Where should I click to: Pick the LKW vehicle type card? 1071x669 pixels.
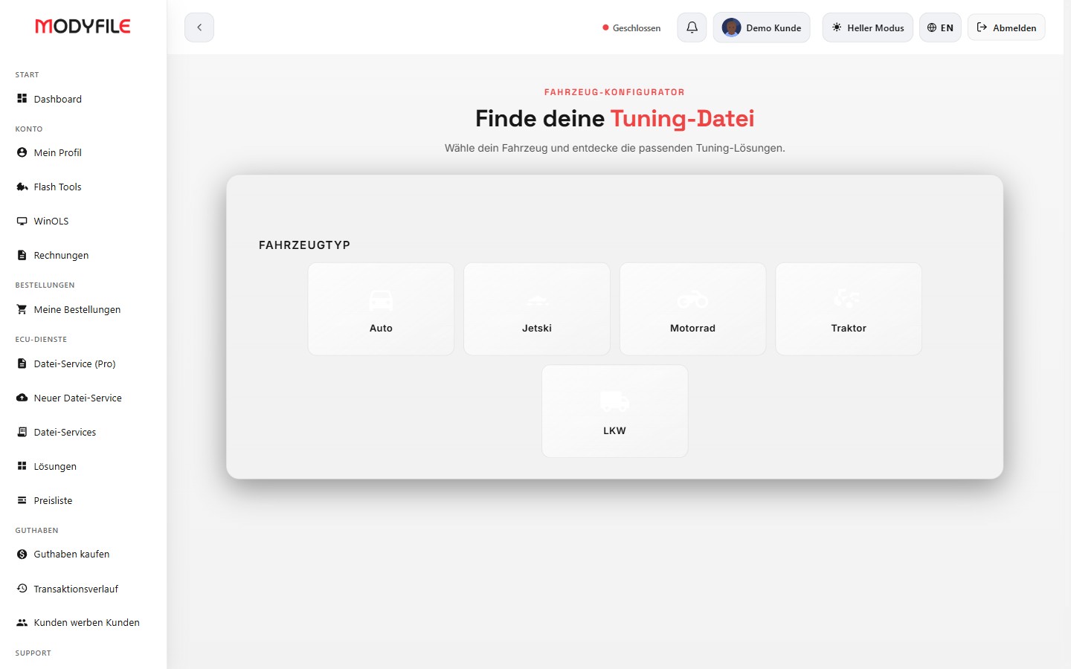point(615,411)
